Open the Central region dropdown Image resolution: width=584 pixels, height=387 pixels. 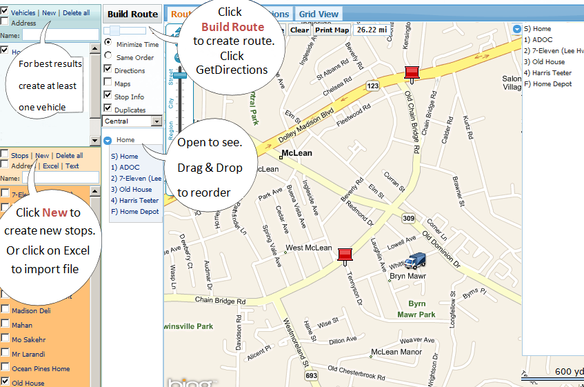157,121
